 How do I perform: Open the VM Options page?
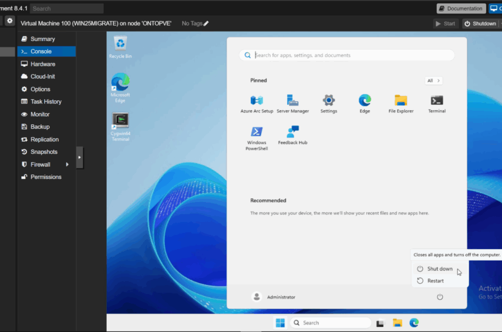46,89
